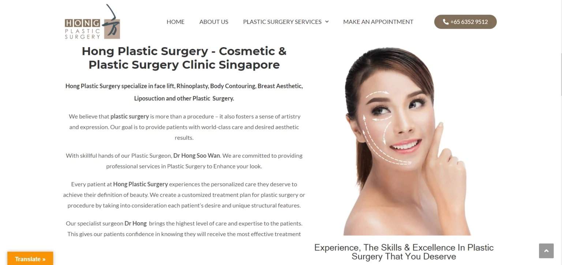Call +65 6352 9512 button
The image size is (562, 265).
[x=465, y=22]
